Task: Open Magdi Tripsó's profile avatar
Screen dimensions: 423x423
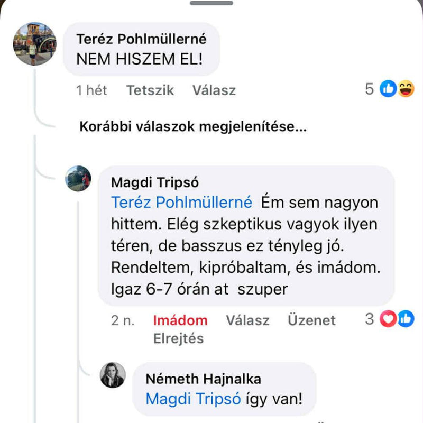Action: point(78,178)
